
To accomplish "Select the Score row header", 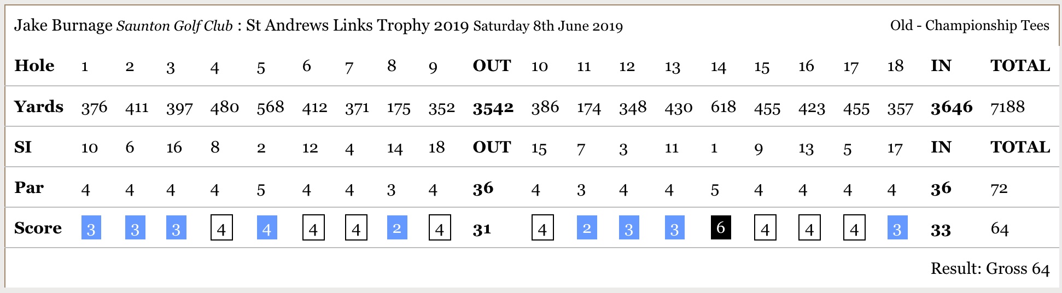I will [x=38, y=228].
